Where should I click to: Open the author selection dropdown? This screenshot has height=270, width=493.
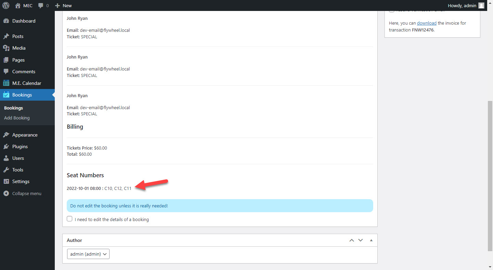pos(88,254)
